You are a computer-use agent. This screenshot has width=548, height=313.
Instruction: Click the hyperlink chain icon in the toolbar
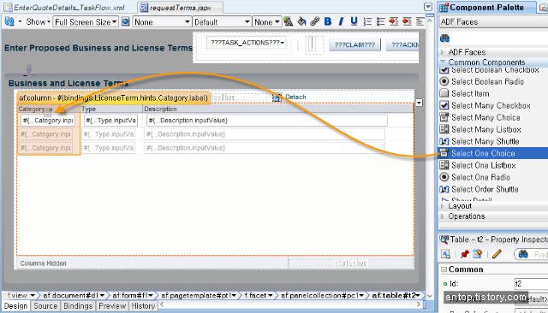(314, 21)
